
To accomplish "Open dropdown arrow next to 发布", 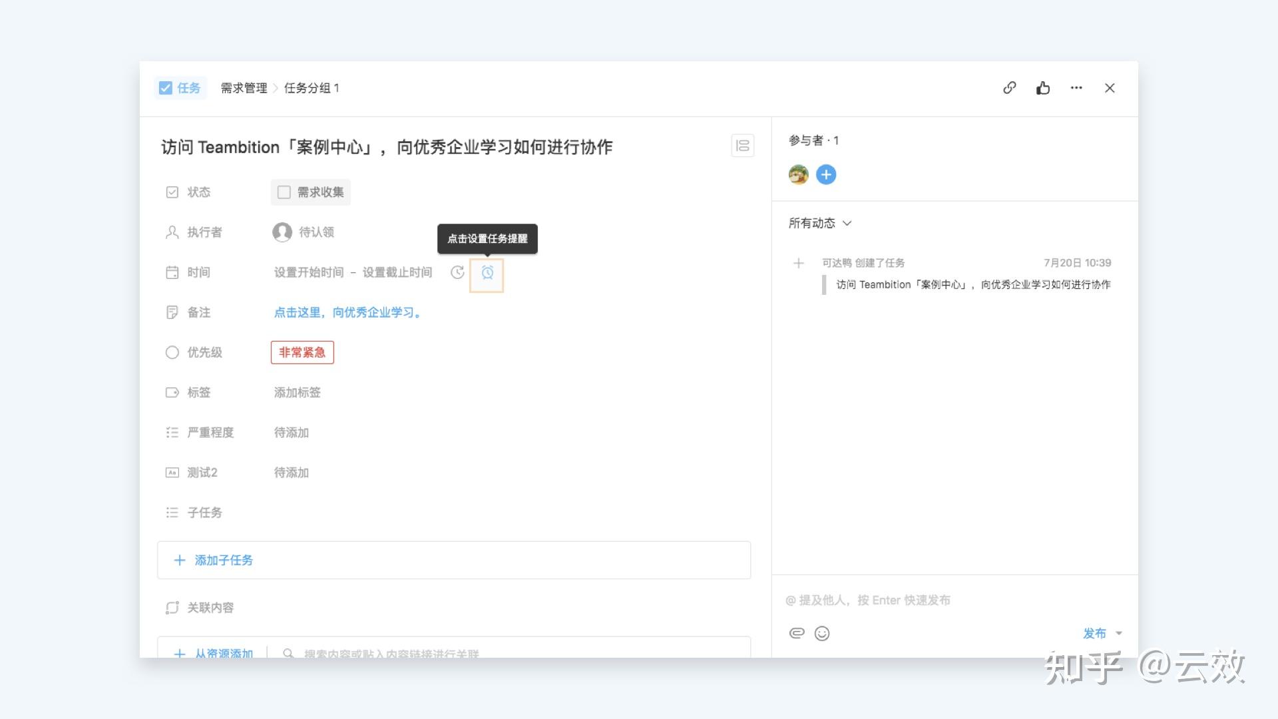I will pos(1119,633).
